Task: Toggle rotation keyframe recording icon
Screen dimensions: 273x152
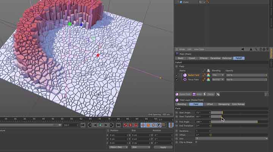Action: click(x=154, y=125)
